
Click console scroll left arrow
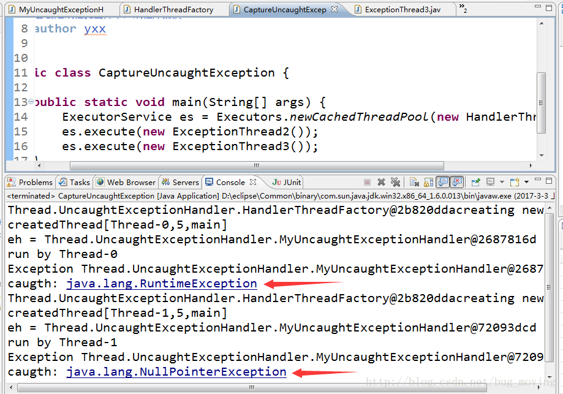click(11, 387)
